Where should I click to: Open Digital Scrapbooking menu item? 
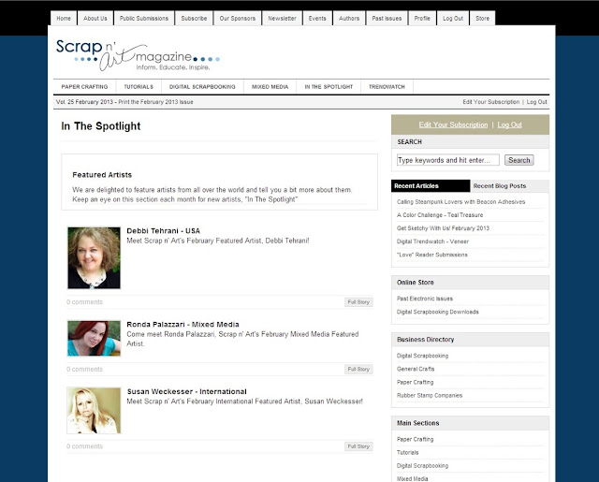click(x=202, y=87)
